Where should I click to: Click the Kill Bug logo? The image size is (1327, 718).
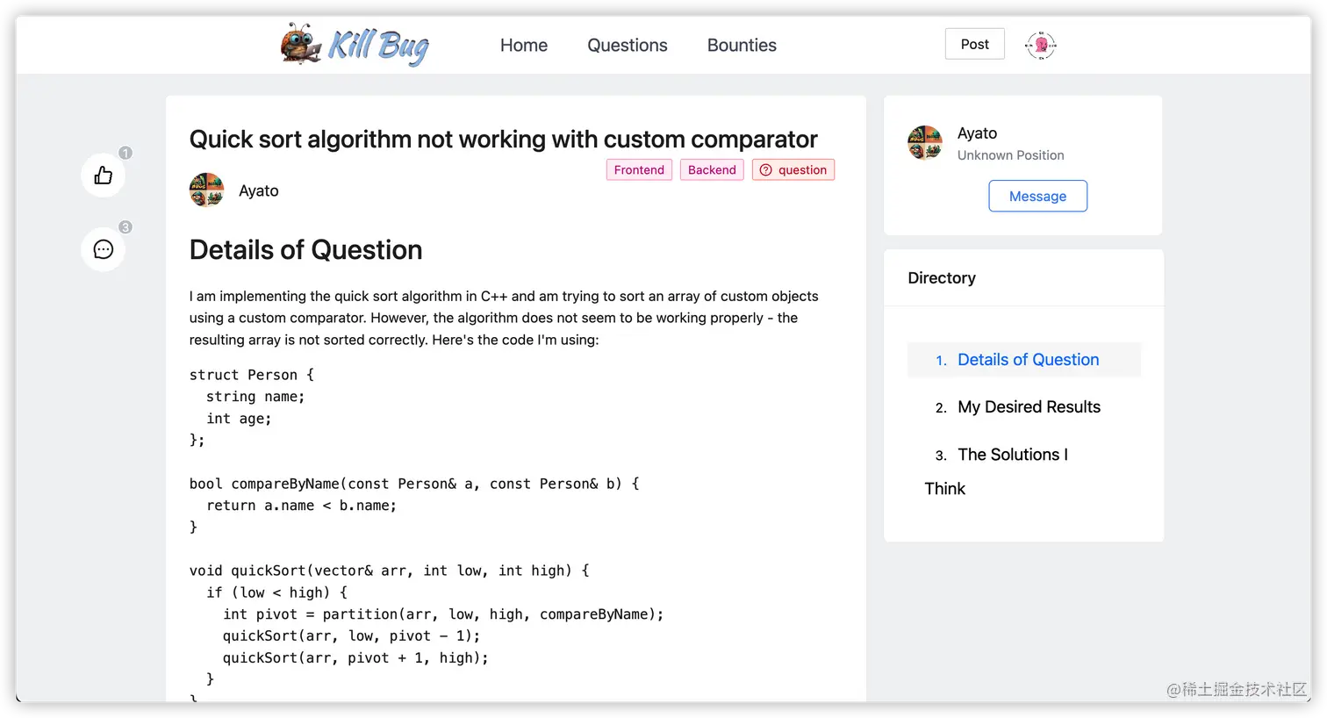point(355,45)
